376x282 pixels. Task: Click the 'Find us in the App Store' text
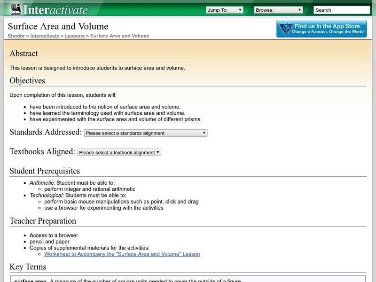tap(328, 26)
